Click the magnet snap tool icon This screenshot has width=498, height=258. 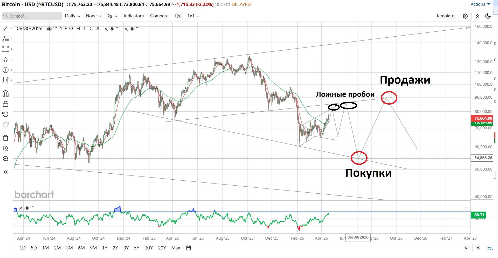(x=5, y=94)
